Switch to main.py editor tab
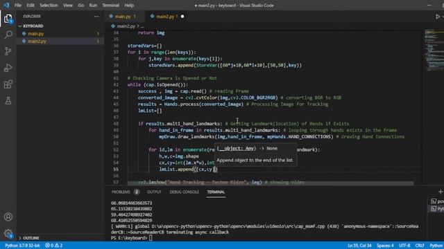444x249 pixels. pos(122,17)
